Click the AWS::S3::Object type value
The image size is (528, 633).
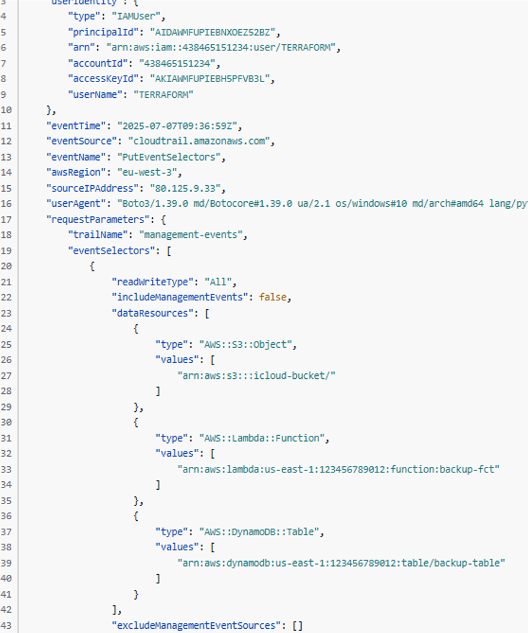click(x=247, y=344)
